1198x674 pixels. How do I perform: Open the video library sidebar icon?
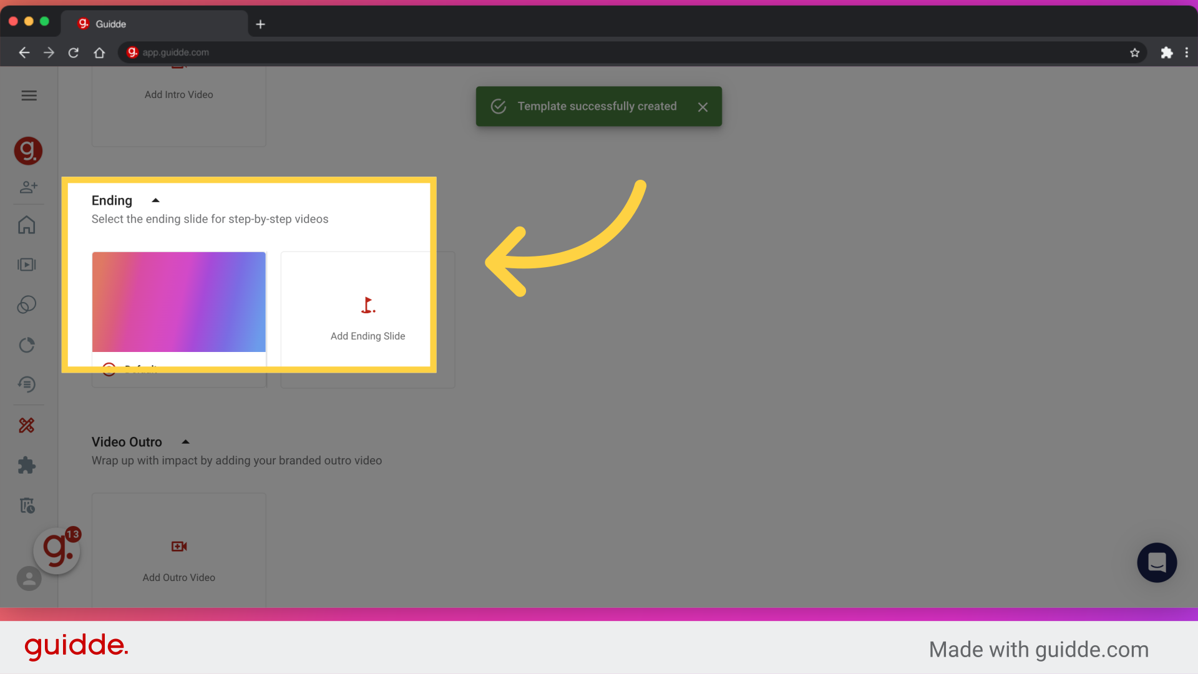[x=27, y=265]
